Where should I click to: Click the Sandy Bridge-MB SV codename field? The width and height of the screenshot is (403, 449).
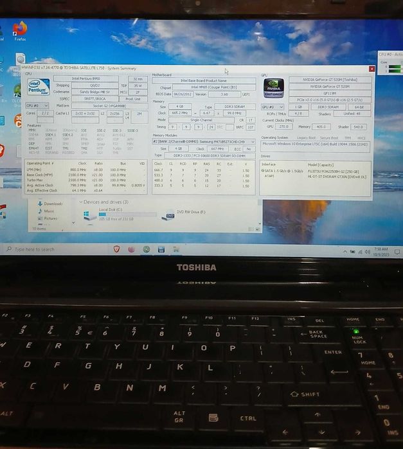(x=94, y=92)
